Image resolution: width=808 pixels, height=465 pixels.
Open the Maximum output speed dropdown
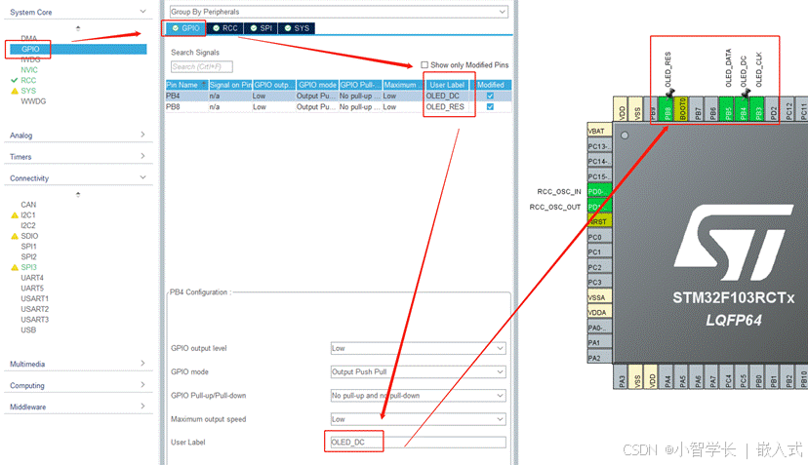coord(418,419)
